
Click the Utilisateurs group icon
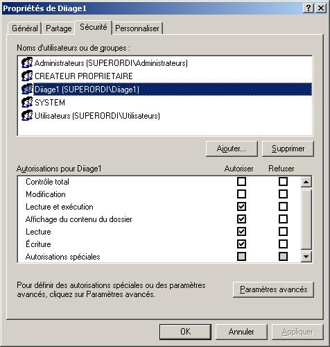[27, 115]
